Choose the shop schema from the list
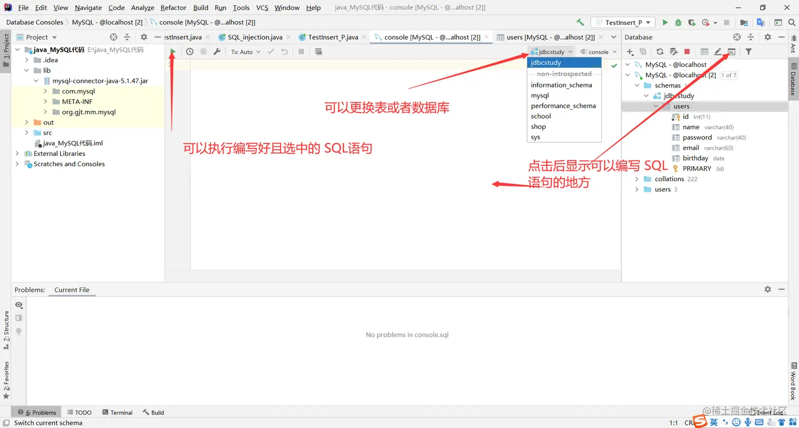This screenshot has height=428, width=799. 538,127
